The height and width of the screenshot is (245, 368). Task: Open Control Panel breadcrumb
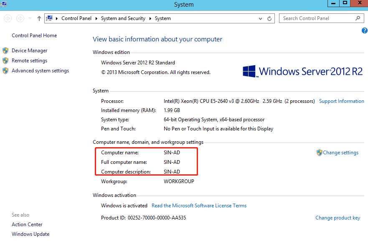point(76,18)
